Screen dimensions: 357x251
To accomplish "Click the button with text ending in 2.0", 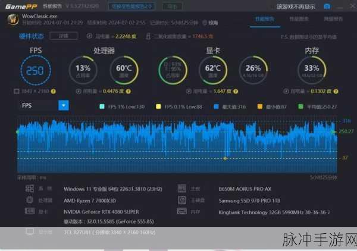I will [132, 6].
